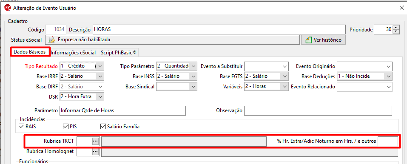Open Rubrica Homolognet lookup ellipsis button
This screenshot has width=407, height=164.
[95, 151]
